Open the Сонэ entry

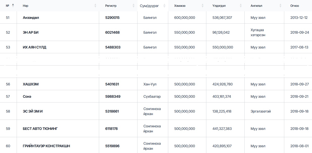27,96
